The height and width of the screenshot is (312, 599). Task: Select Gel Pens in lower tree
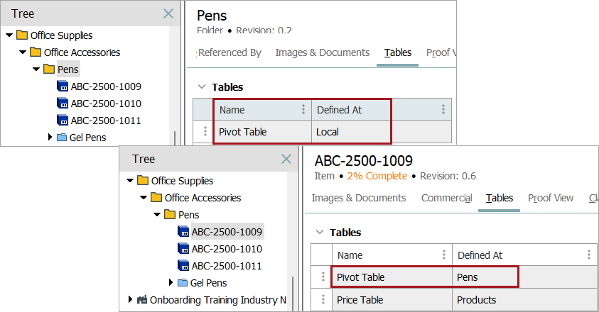208,283
